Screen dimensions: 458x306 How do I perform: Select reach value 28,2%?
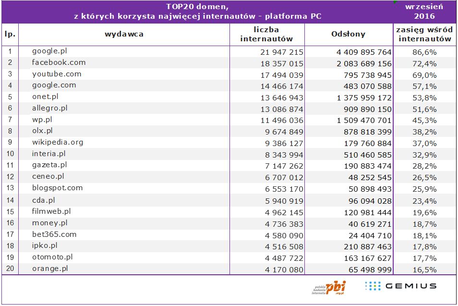pyautogui.click(x=425, y=166)
